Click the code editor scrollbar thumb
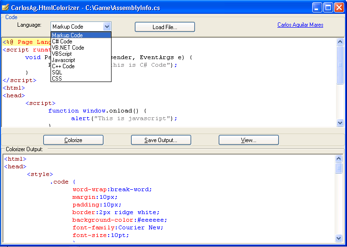The image size is (347, 247). coord(340,65)
